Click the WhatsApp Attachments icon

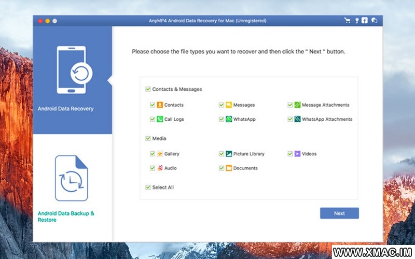pos(297,119)
